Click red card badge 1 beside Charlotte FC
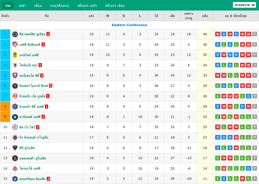Image resolution: width=259 pixels, height=184 pixels. 43,117
